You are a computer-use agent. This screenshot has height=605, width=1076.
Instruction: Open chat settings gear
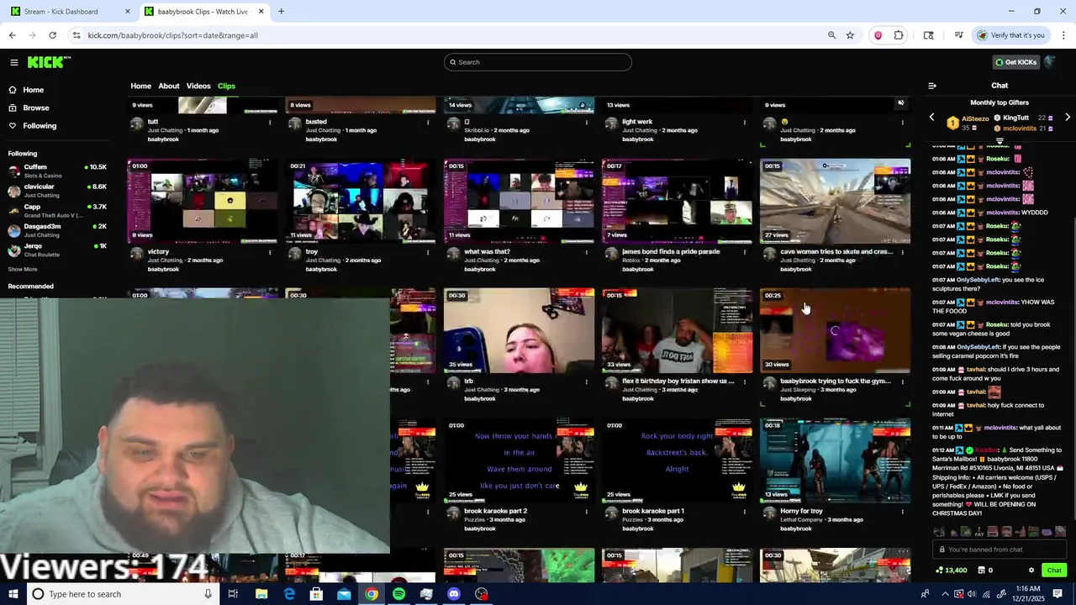point(1031,571)
